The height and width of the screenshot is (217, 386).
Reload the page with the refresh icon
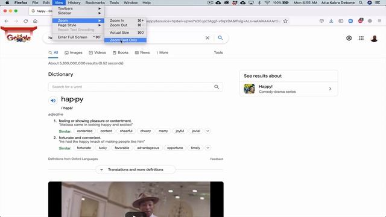point(25,21)
